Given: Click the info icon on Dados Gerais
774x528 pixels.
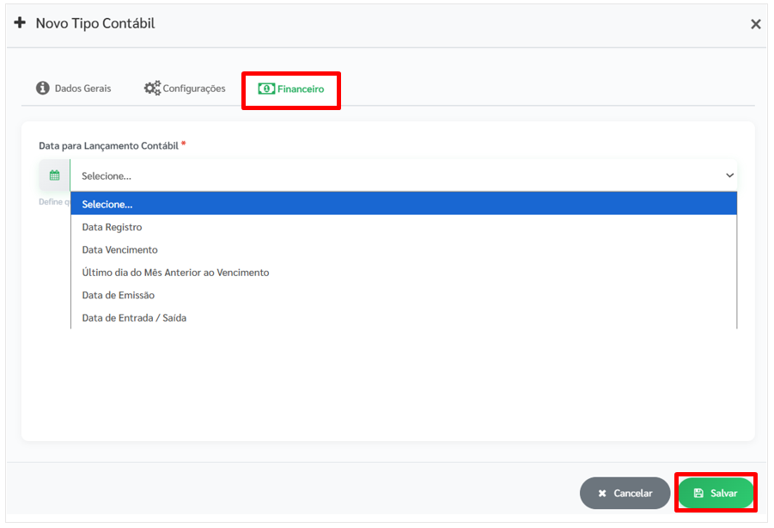Looking at the screenshot, I should pyautogui.click(x=43, y=89).
